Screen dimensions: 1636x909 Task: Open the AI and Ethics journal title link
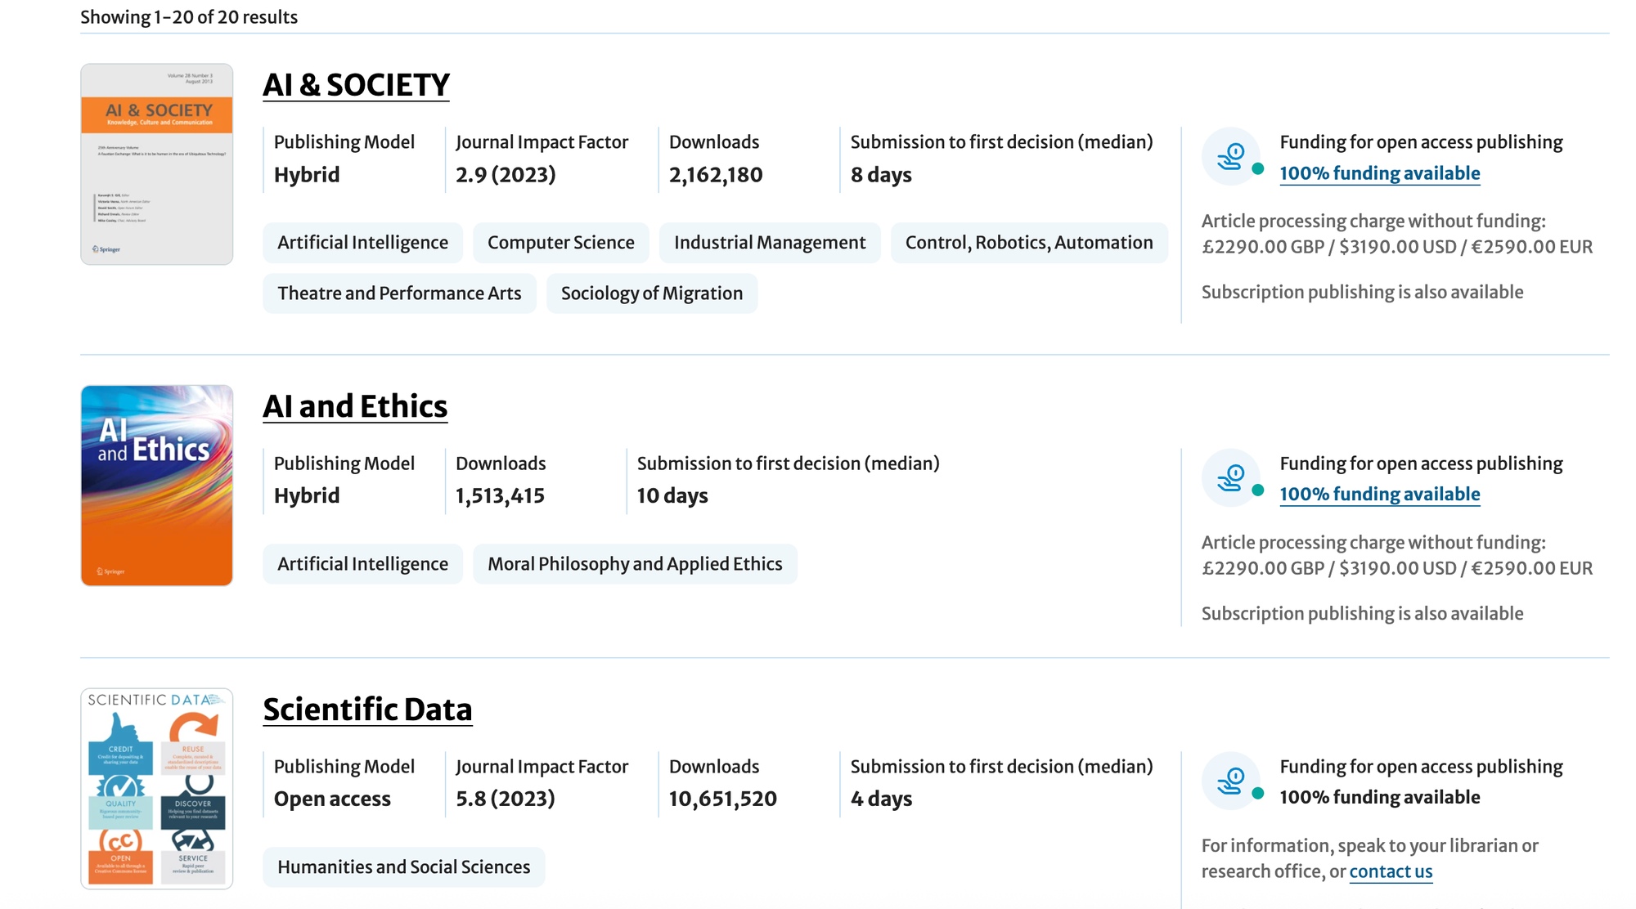tap(355, 406)
